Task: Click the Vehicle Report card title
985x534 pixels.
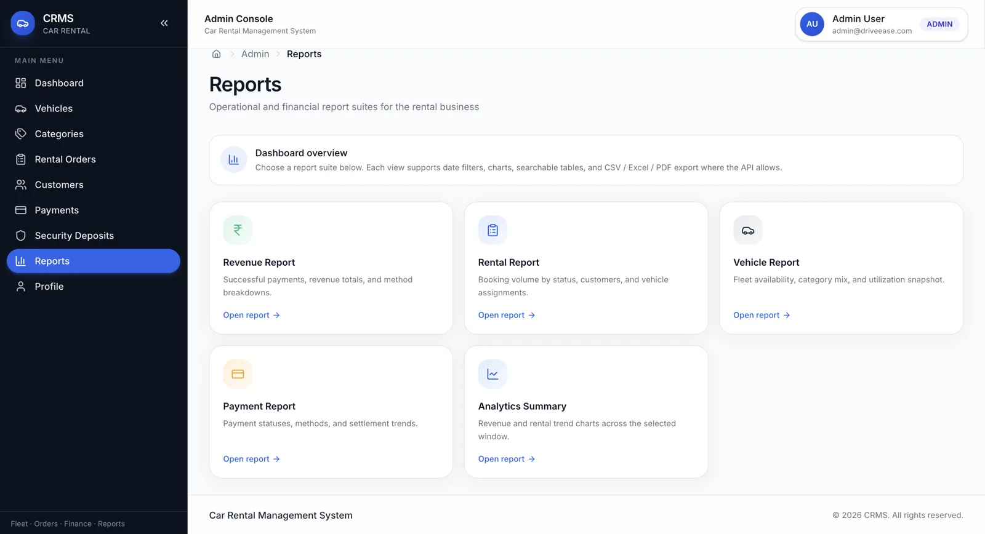Action: pos(766,263)
